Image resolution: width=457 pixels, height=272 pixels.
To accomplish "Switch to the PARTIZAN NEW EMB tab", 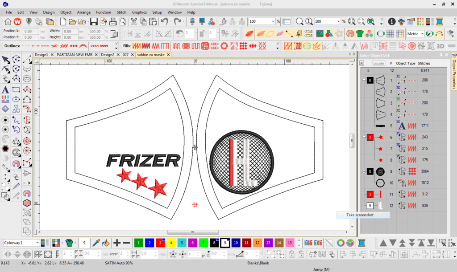I will pos(77,54).
